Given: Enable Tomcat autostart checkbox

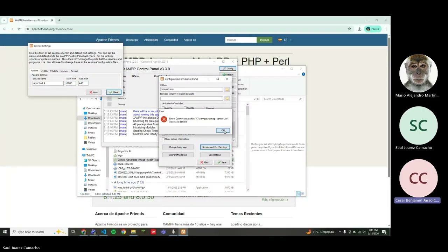Looking at the screenshot, I should (x=205, y=108).
